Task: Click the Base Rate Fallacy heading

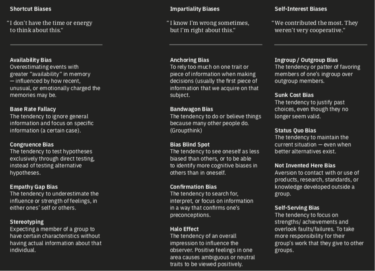Action: [33, 109]
